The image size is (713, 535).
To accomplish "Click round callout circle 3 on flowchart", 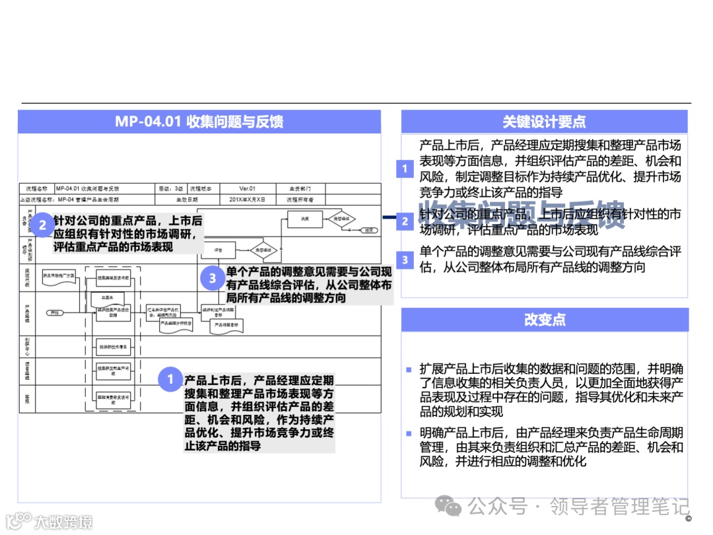I will point(213,278).
